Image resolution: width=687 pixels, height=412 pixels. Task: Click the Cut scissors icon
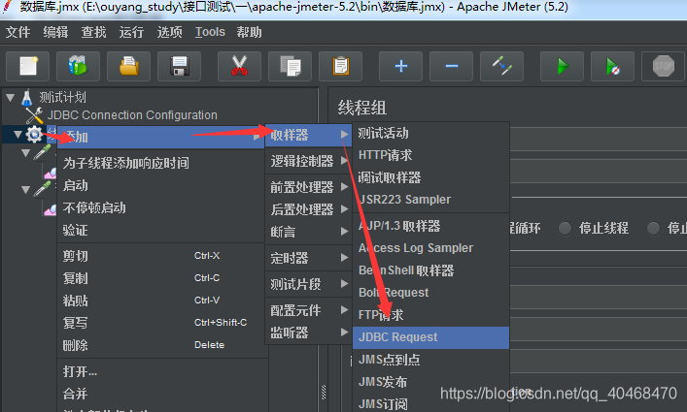[239, 67]
